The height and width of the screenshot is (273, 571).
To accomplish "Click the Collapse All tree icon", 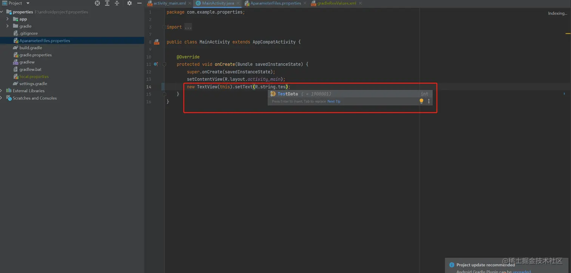I will [x=117, y=3].
